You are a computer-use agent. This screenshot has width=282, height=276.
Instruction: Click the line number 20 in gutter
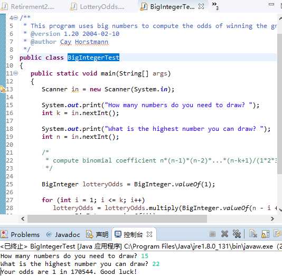coord(10,145)
